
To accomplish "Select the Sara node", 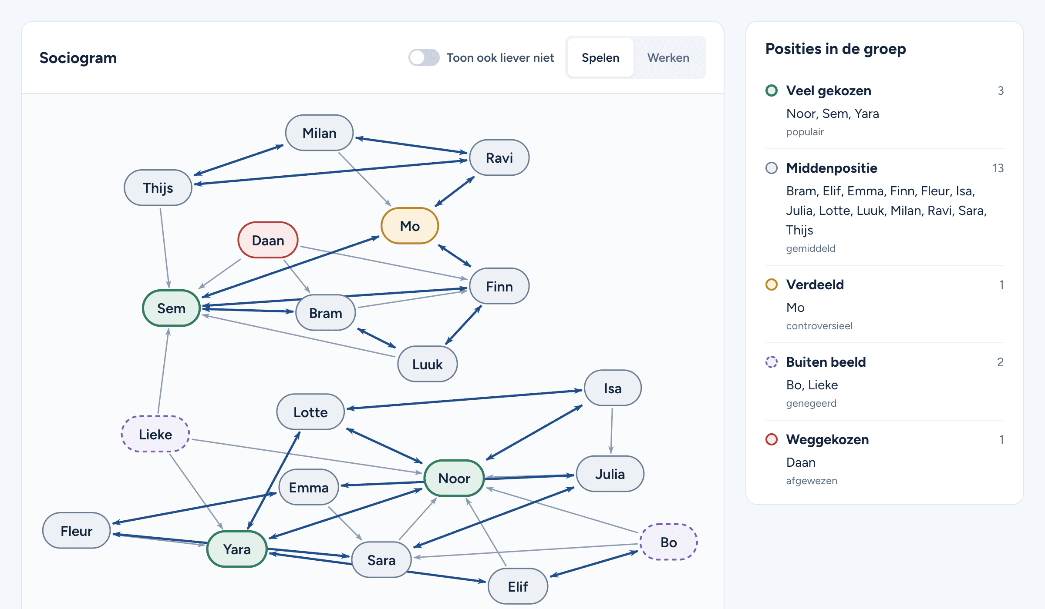I will coord(381,560).
